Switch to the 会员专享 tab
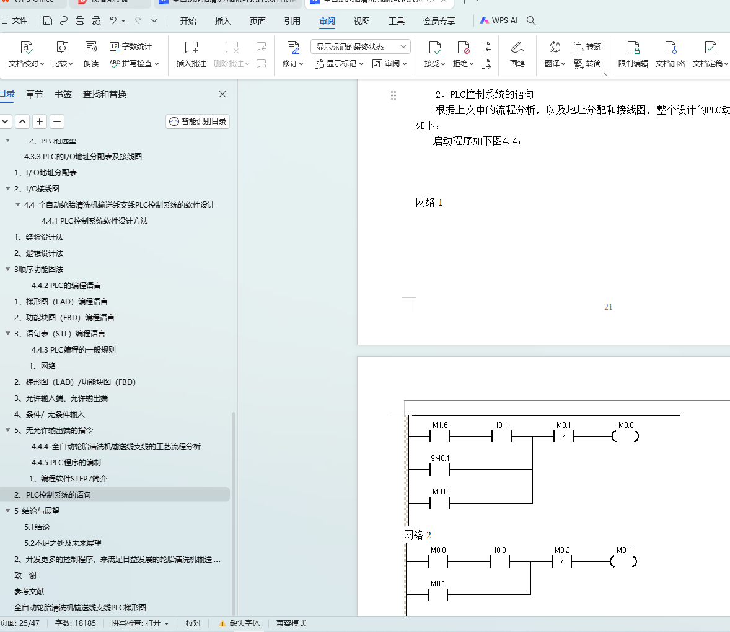Screen dimensions: 730x632 pyautogui.click(x=439, y=21)
